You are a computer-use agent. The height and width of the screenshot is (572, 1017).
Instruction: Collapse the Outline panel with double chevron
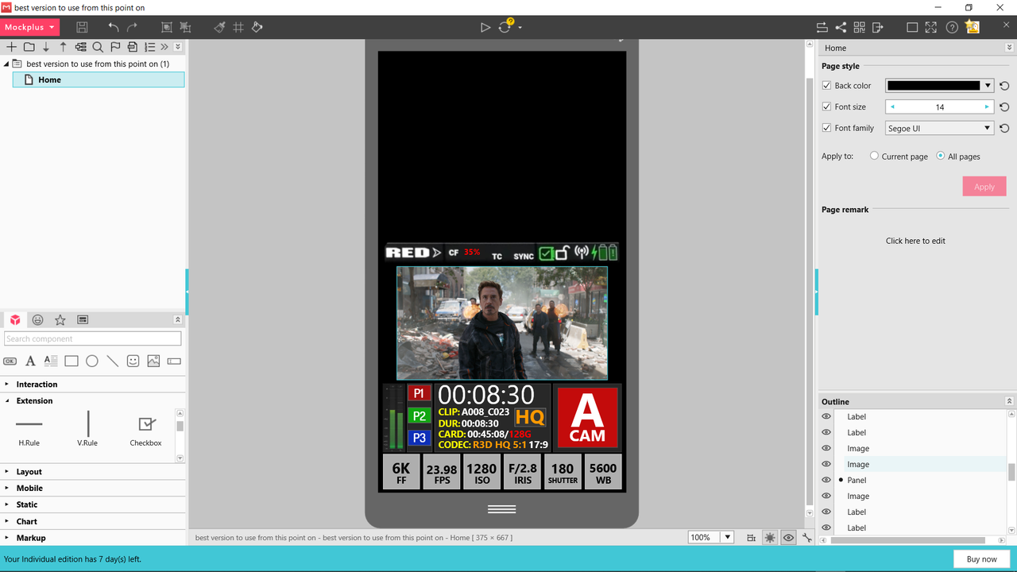click(1009, 401)
